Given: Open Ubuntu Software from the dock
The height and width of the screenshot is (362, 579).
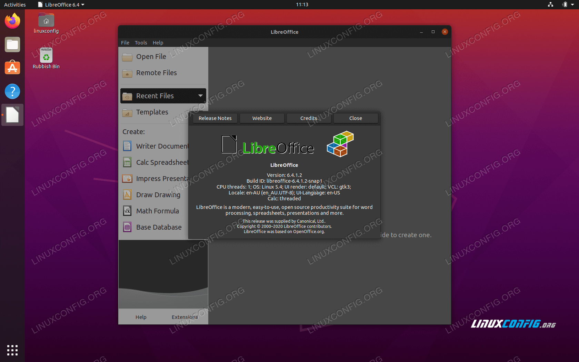Looking at the screenshot, I should click(x=12, y=68).
